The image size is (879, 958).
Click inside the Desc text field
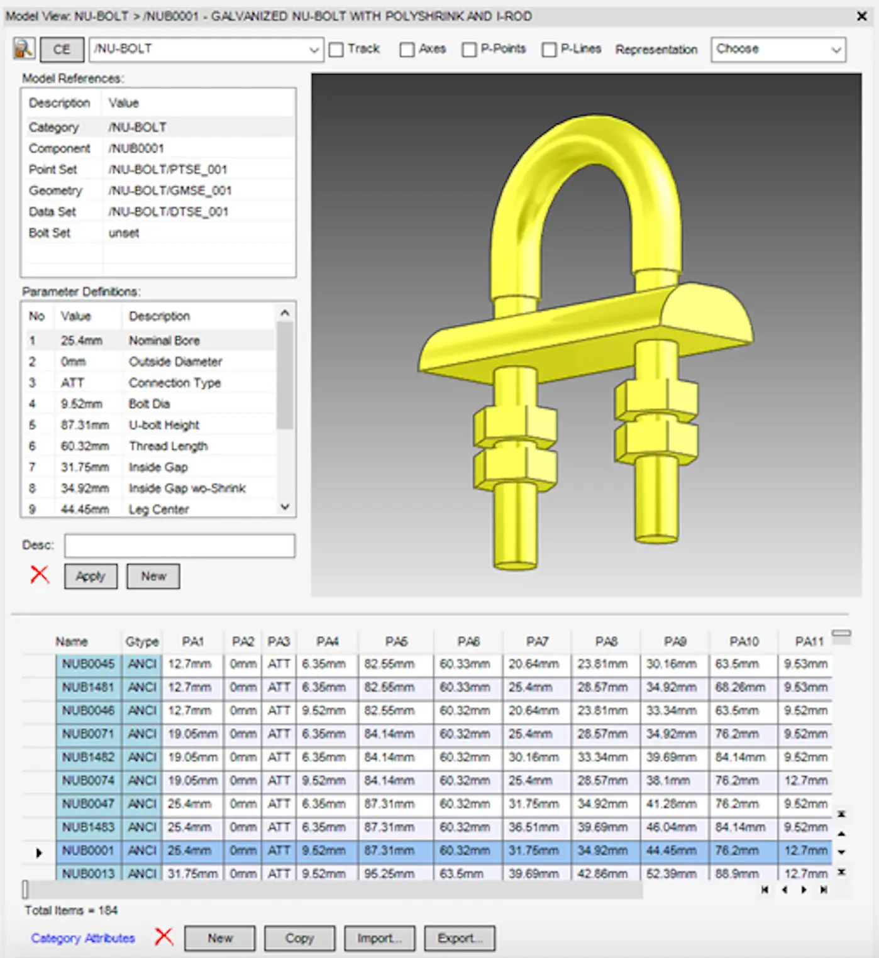coord(179,545)
